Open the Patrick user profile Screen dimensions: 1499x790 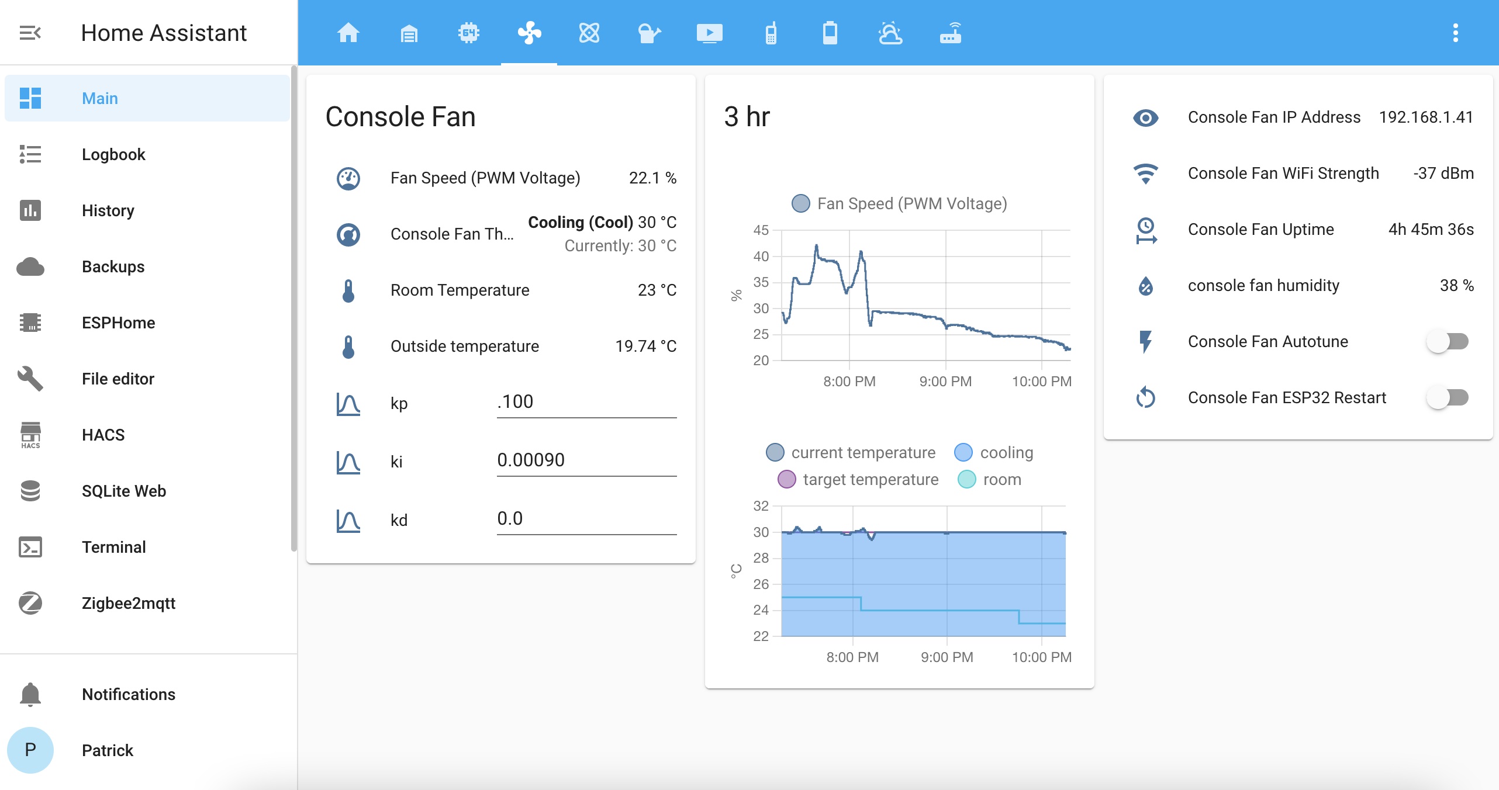point(108,750)
